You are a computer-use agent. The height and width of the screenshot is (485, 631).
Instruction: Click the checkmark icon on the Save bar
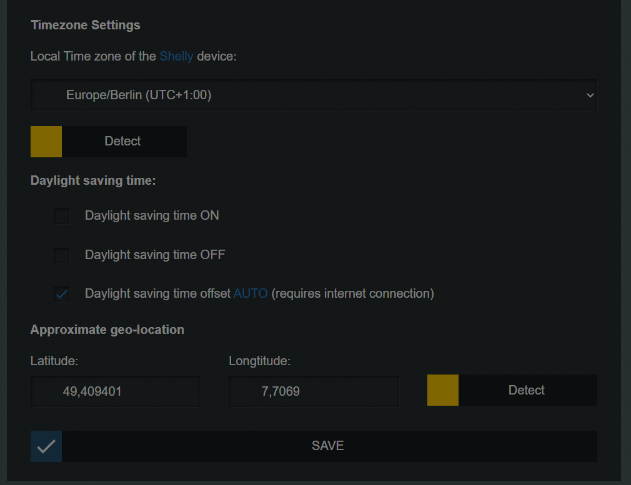46,446
